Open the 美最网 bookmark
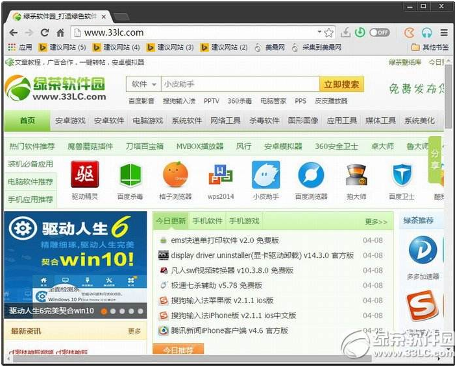This screenshot has width=455, height=366. [270, 47]
